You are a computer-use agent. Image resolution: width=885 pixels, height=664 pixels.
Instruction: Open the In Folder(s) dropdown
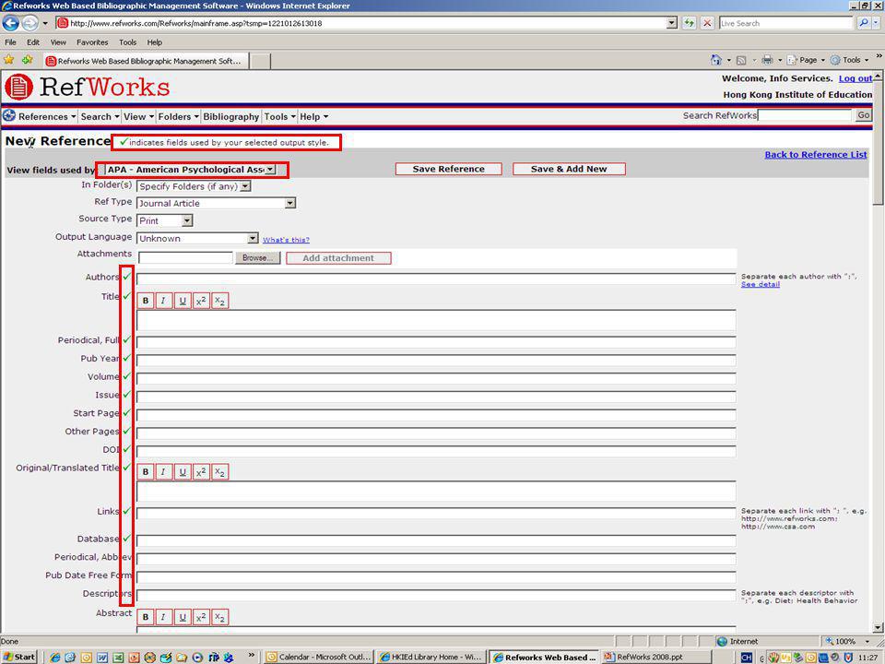245,186
